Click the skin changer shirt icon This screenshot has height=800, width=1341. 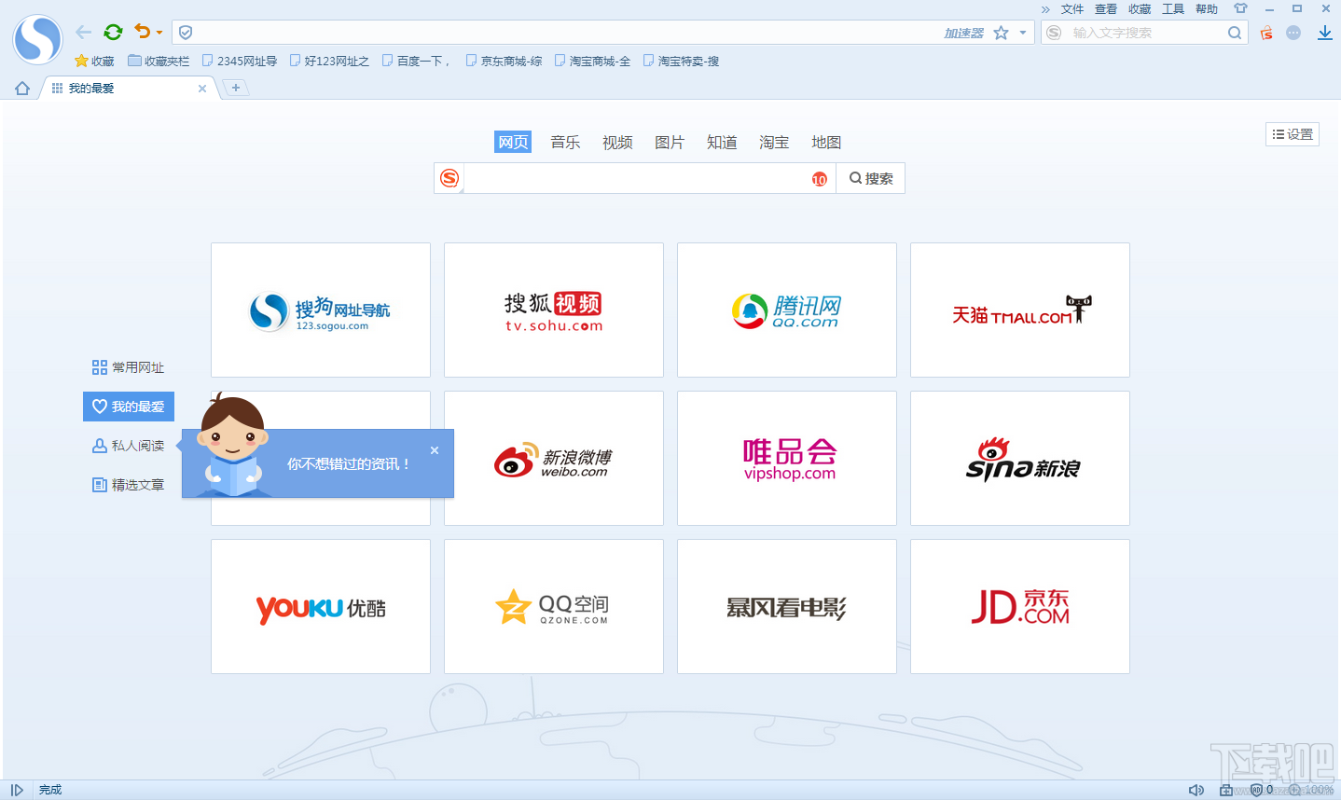tap(1241, 8)
